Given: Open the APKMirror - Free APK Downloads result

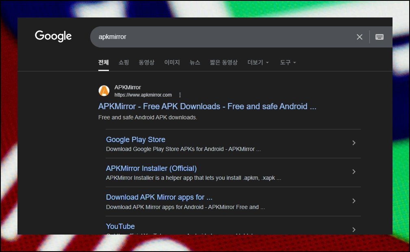Looking at the screenshot, I should pos(207,106).
